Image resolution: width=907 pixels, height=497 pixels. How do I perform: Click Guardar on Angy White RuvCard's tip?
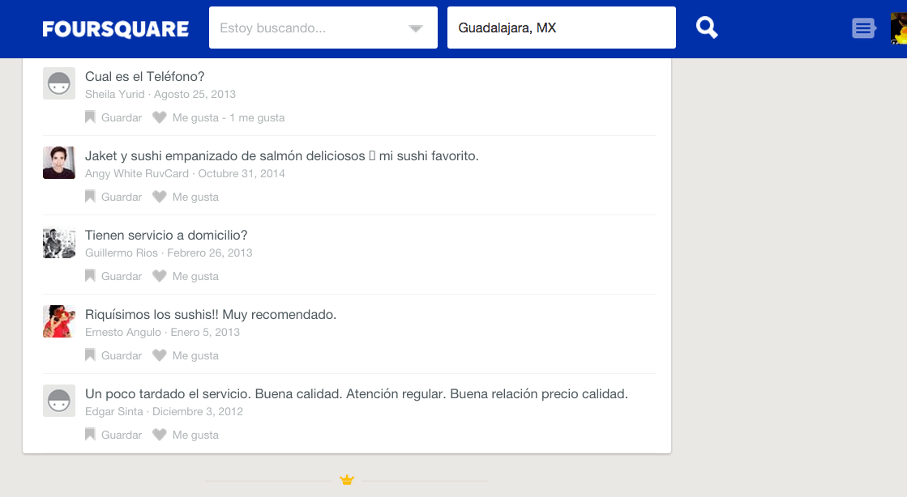pyautogui.click(x=121, y=197)
